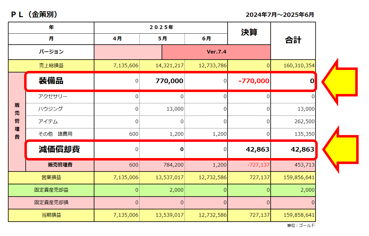Click the 営業損益 row label
Screen dimensions: 369x236
51,177
